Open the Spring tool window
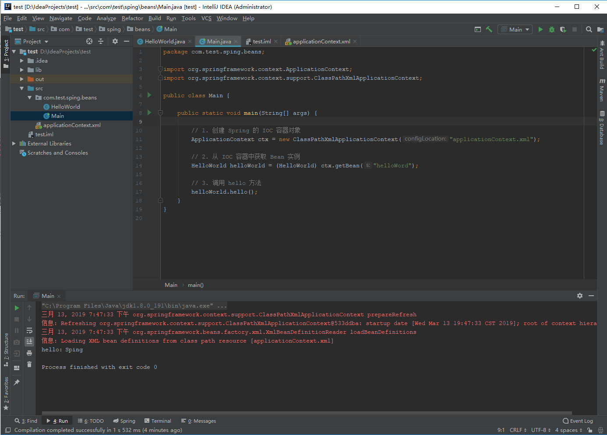 [x=124, y=421]
